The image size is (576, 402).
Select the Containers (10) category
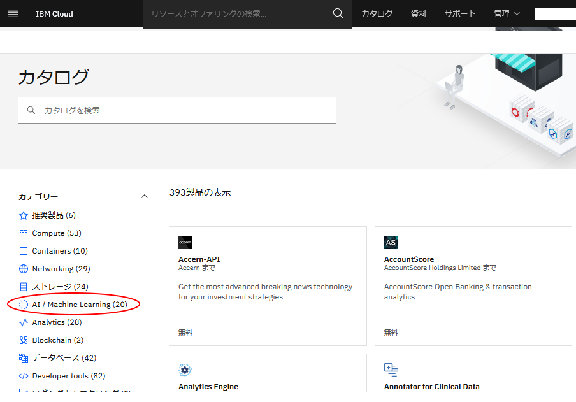[x=60, y=251]
